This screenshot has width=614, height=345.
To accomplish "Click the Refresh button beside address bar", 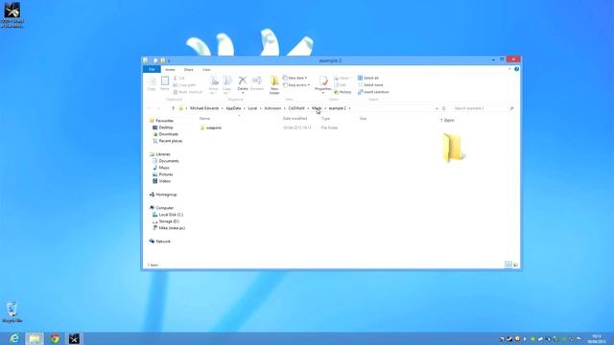I will tap(443, 108).
